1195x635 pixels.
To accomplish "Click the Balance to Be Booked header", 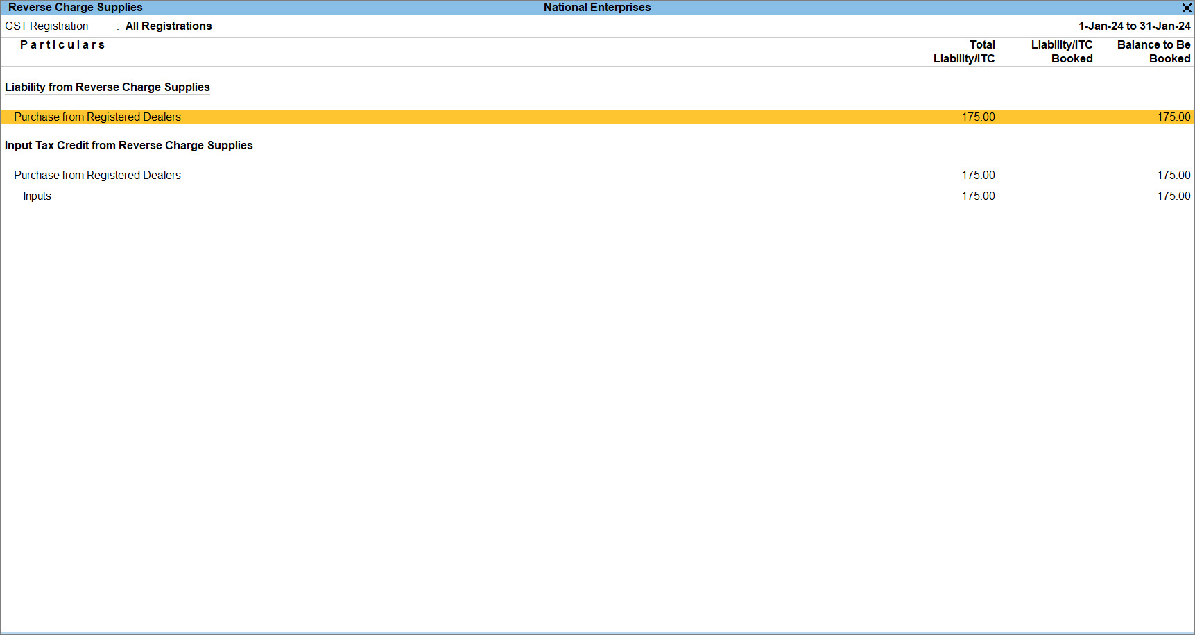I will [x=1153, y=52].
